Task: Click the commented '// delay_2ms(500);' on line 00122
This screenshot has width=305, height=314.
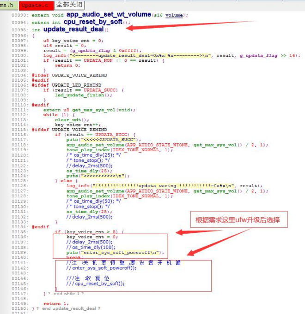Action: (89, 166)
